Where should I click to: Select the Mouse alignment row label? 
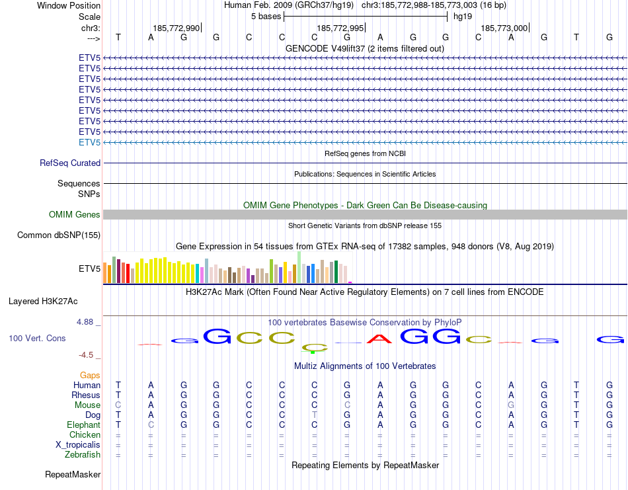pos(87,405)
